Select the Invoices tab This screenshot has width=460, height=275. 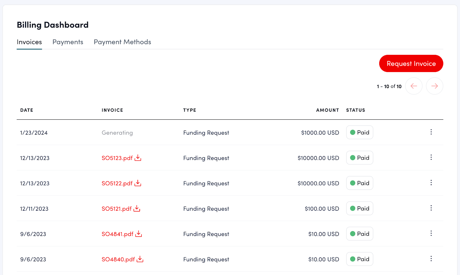[29, 42]
